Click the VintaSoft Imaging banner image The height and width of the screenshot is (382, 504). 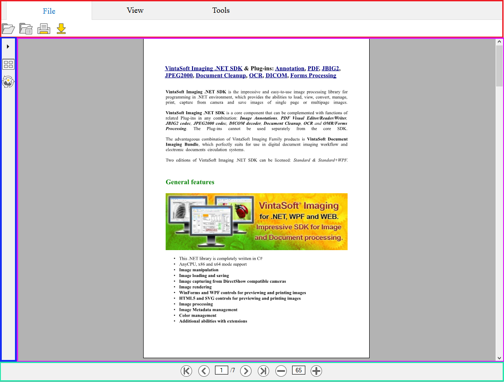[x=256, y=222]
